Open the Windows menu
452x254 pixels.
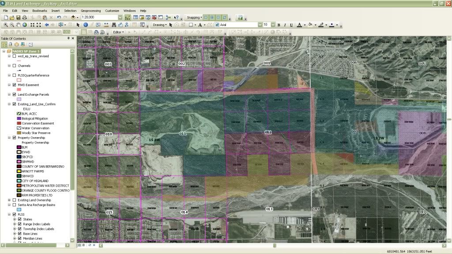129,11
